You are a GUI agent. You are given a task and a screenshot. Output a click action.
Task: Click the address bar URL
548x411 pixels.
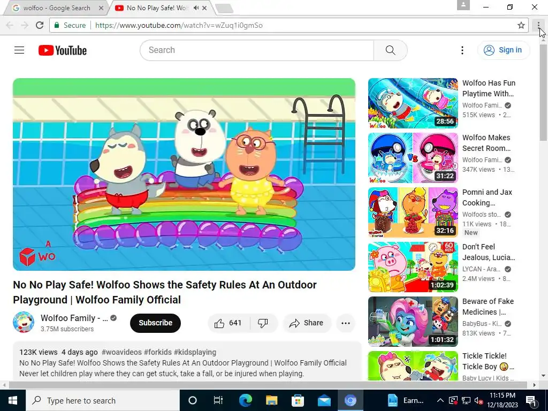[x=179, y=25]
